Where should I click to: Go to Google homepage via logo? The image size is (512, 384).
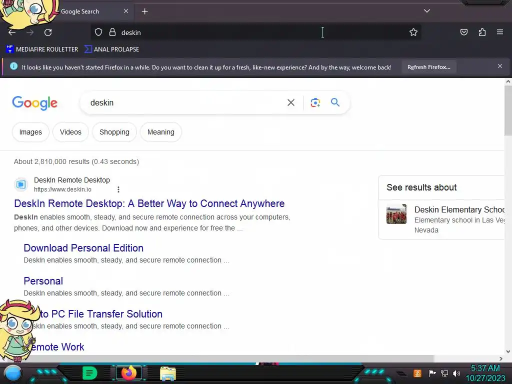click(x=34, y=103)
